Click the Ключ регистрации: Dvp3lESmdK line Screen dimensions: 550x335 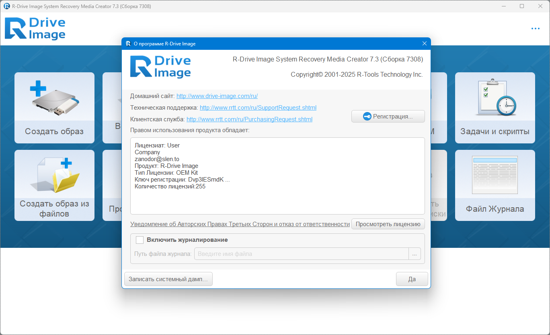point(182,180)
